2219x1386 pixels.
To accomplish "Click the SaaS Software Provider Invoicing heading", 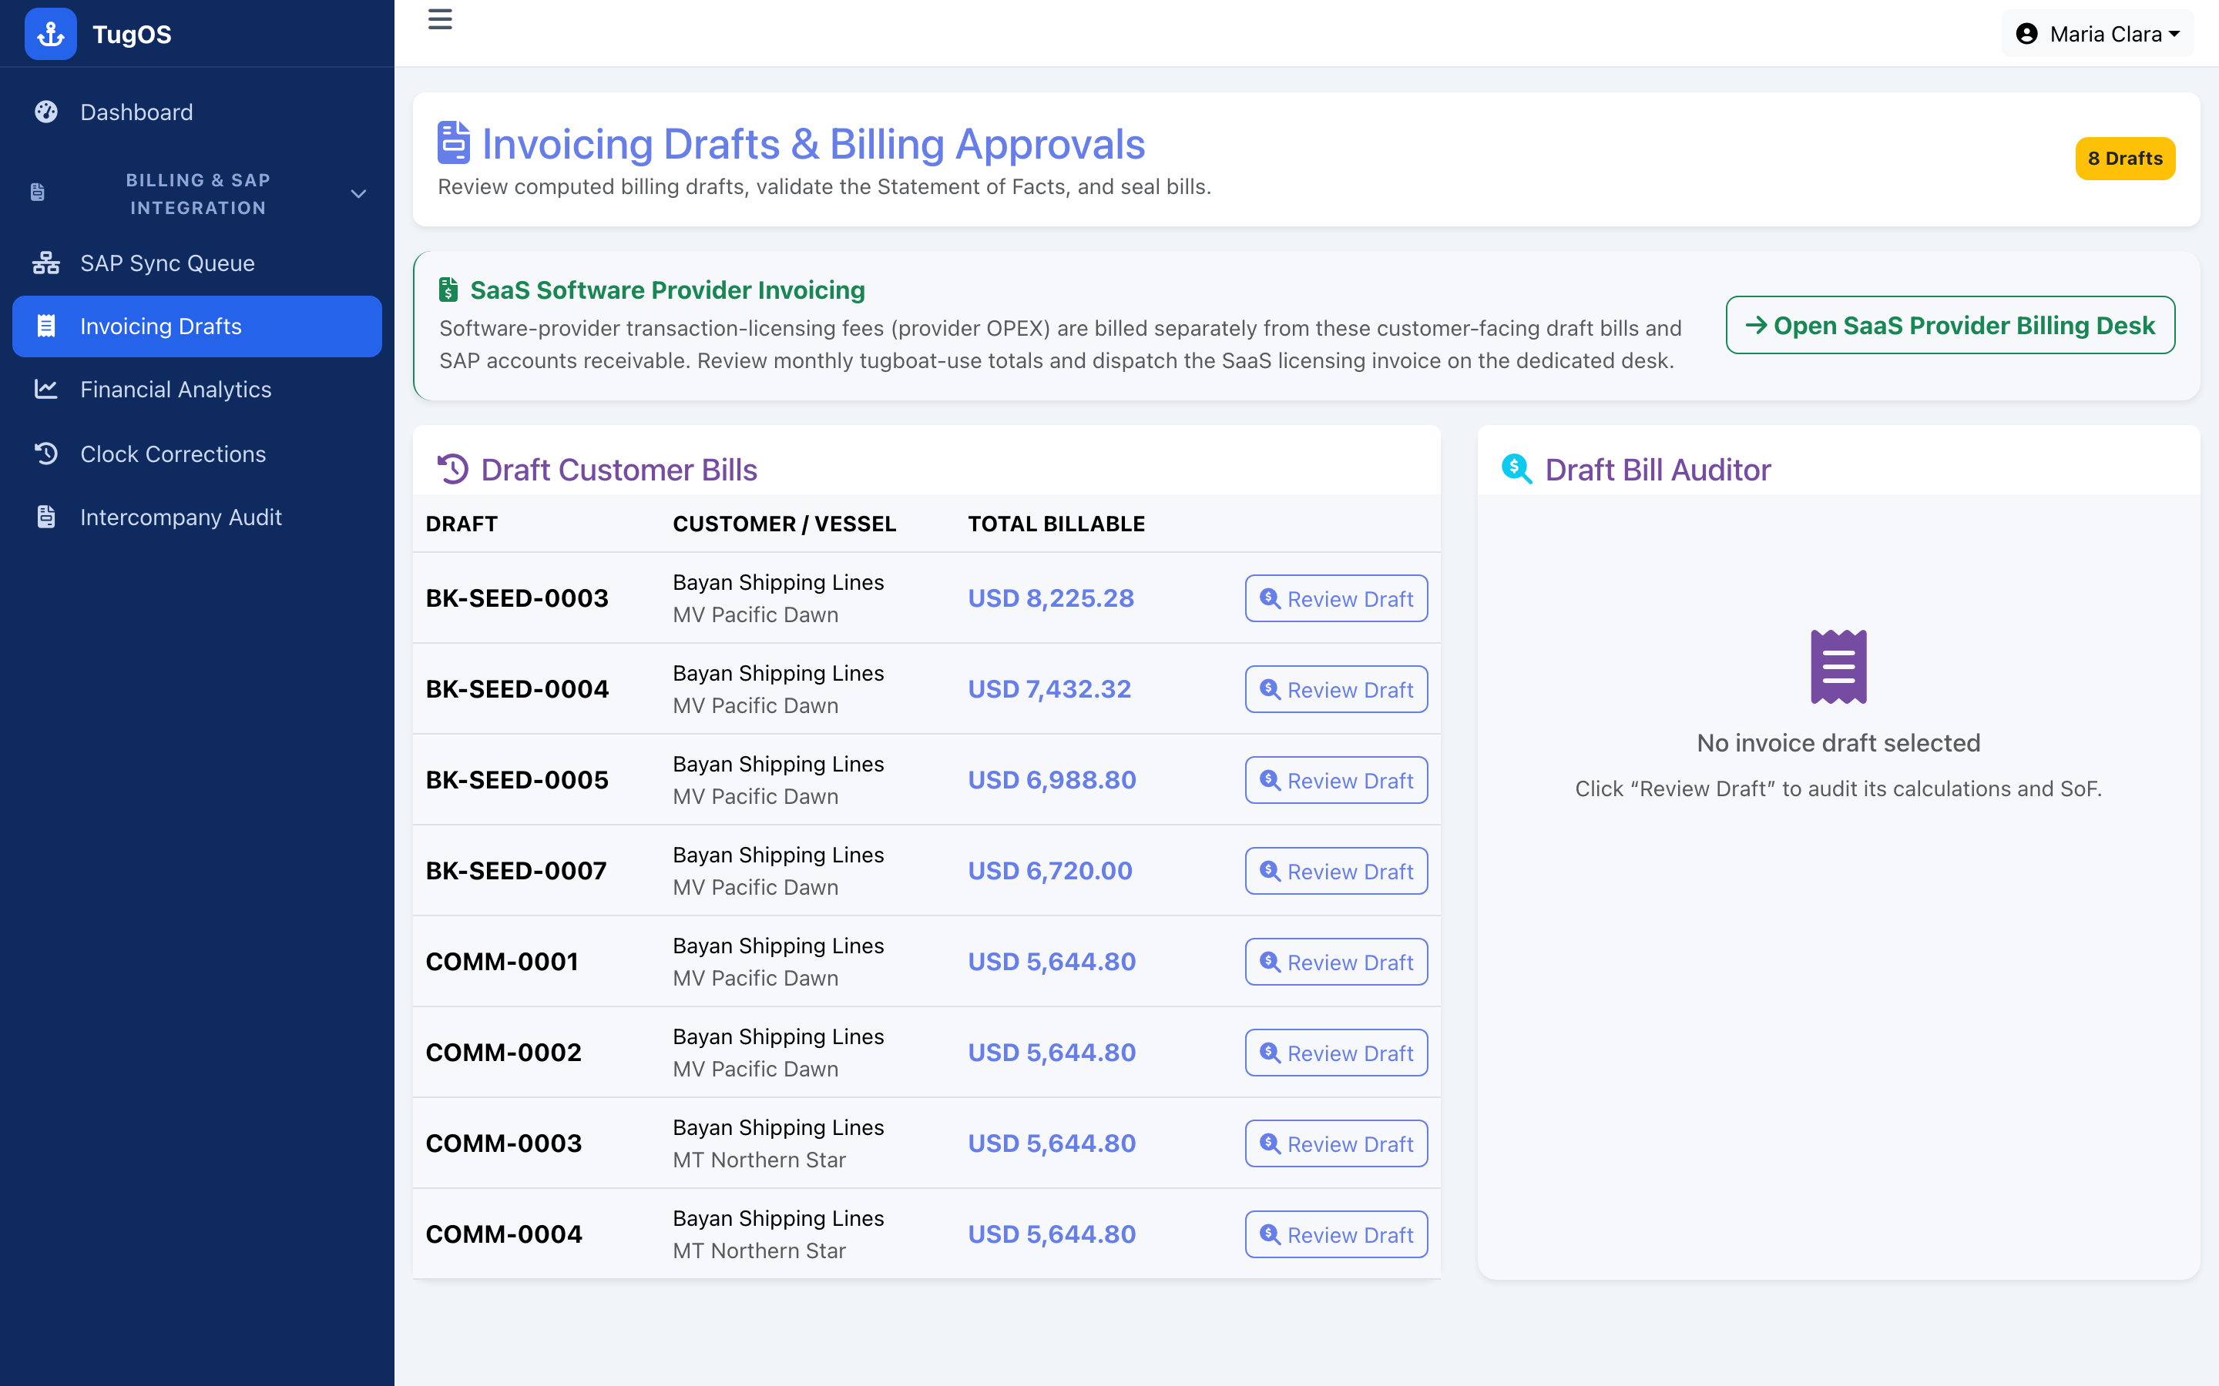I will click(x=667, y=290).
